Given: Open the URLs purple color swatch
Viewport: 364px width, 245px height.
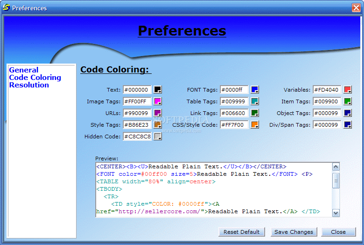Looking at the screenshot, I should point(158,113).
